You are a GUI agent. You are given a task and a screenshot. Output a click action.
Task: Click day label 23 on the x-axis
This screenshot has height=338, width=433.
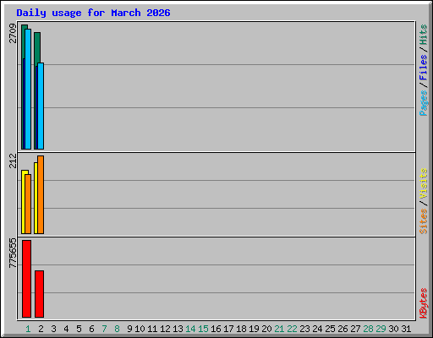pos(304,329)
